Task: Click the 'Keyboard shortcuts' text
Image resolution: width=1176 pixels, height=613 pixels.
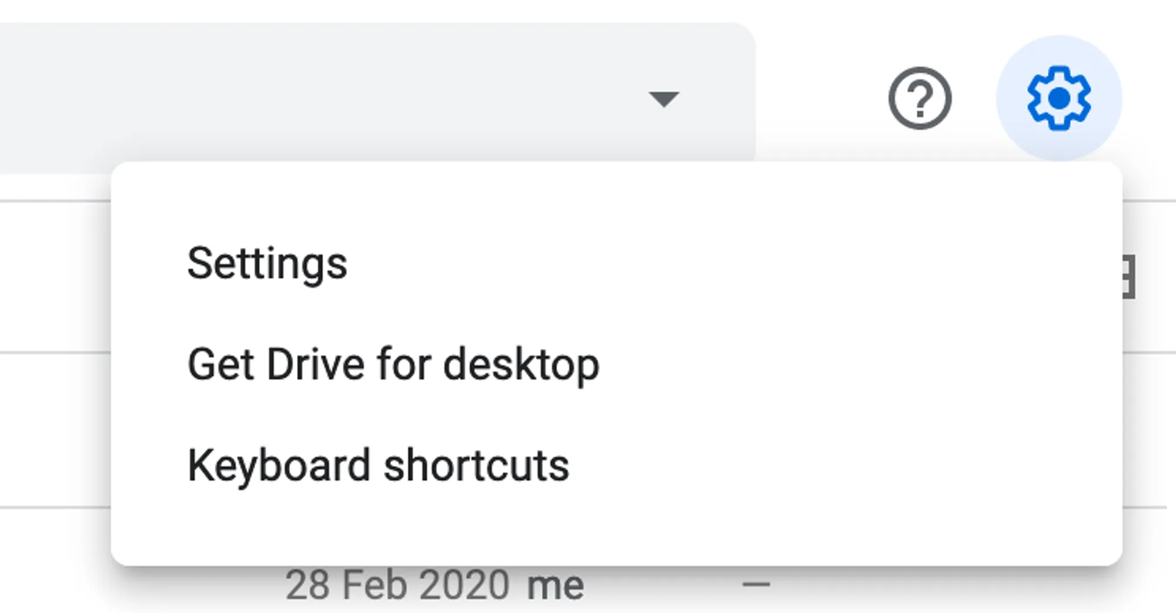Action: tap(378, 465)
